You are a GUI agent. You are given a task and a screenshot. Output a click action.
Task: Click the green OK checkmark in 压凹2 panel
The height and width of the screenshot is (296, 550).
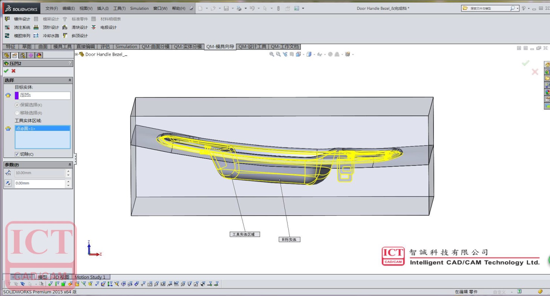point(6,71)
